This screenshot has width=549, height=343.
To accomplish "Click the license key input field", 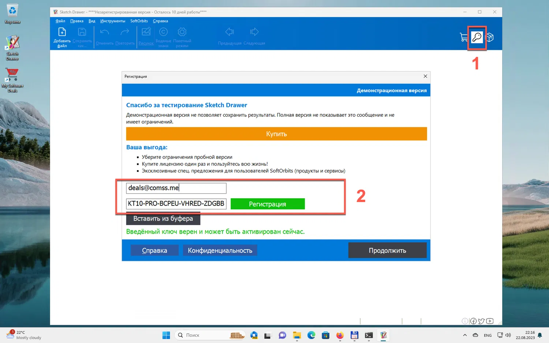I will [176, 204].
